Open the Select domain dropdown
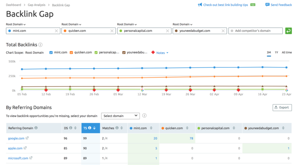 point(121,116)
